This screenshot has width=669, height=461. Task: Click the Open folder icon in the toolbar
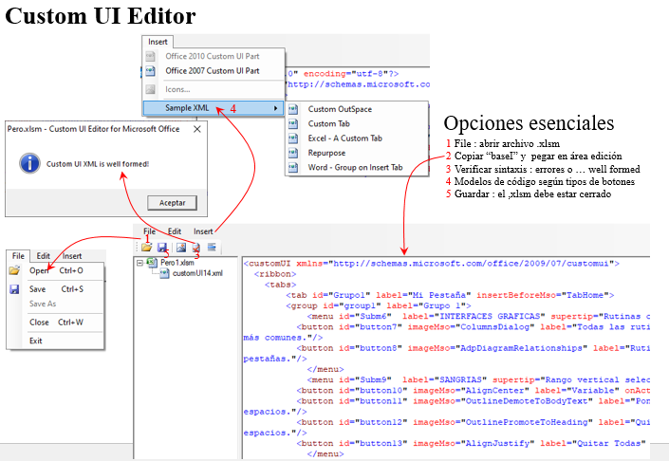146,247
